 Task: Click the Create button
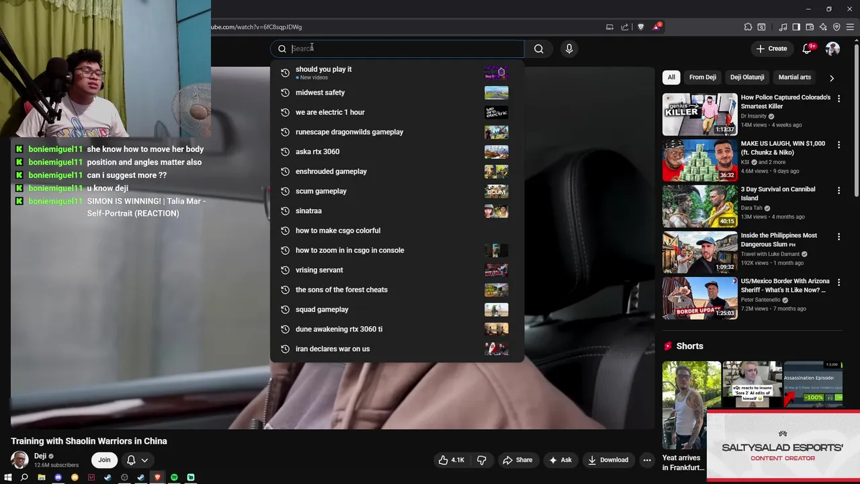[x=771, y=48]
